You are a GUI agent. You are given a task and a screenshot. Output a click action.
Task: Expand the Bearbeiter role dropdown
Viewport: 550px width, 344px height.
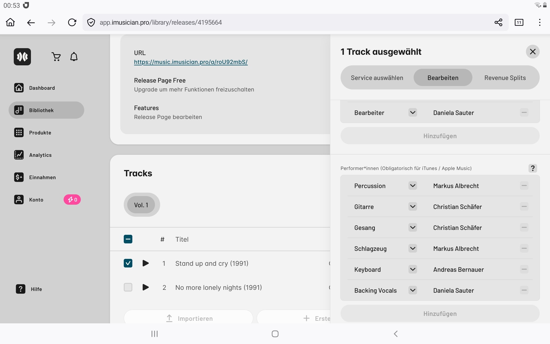412,112
